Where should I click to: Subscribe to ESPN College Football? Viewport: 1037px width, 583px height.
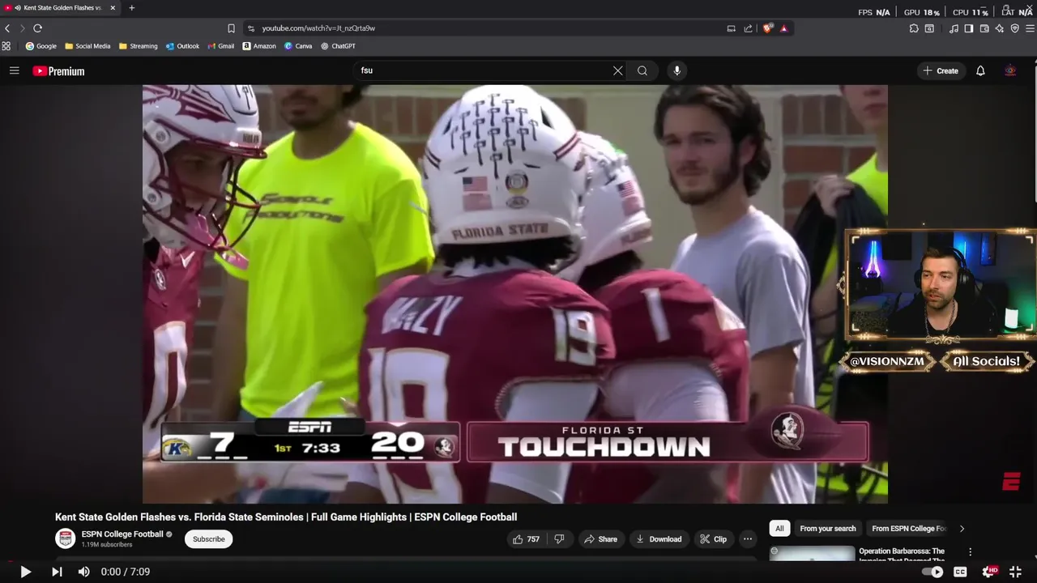point(208,539)
